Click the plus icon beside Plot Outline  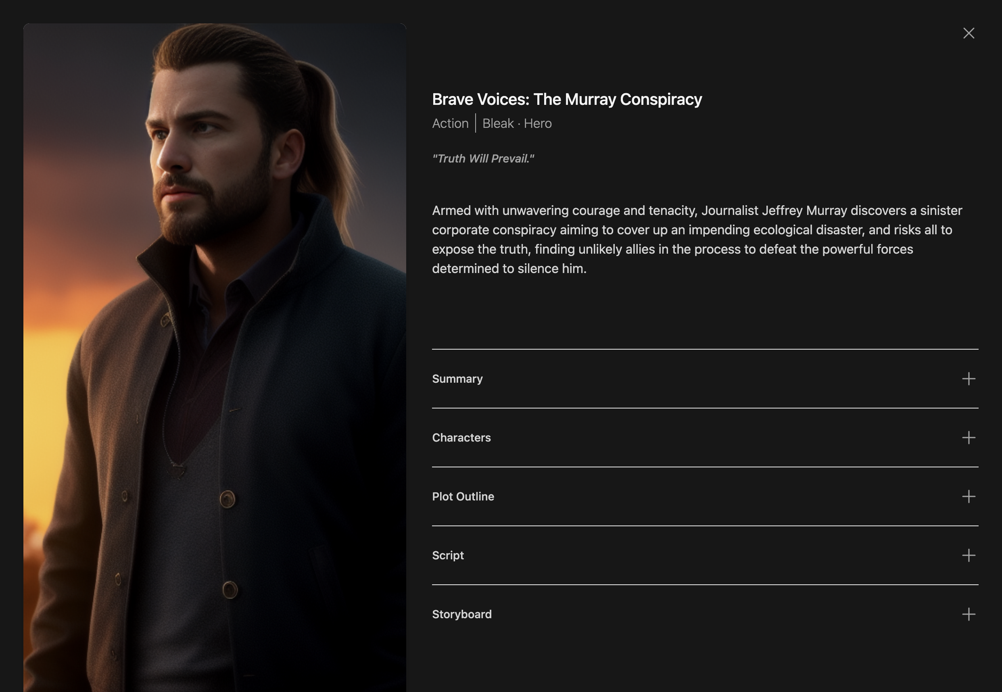[969, 496]
